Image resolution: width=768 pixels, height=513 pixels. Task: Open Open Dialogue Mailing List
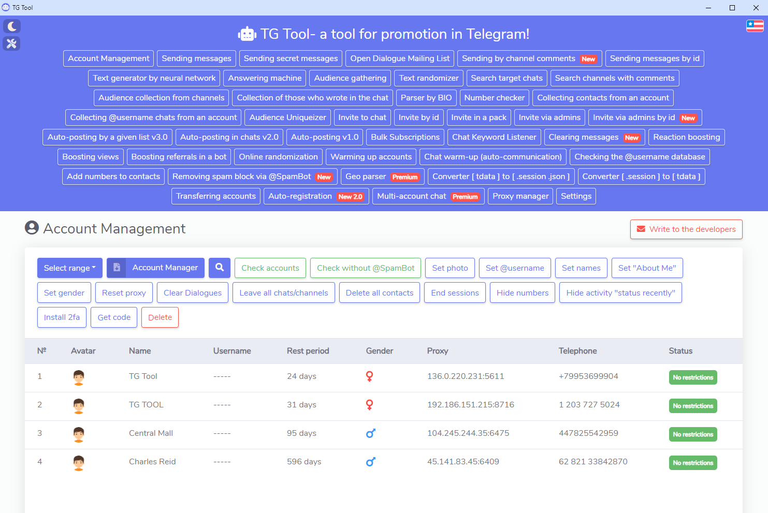(400, 58)
